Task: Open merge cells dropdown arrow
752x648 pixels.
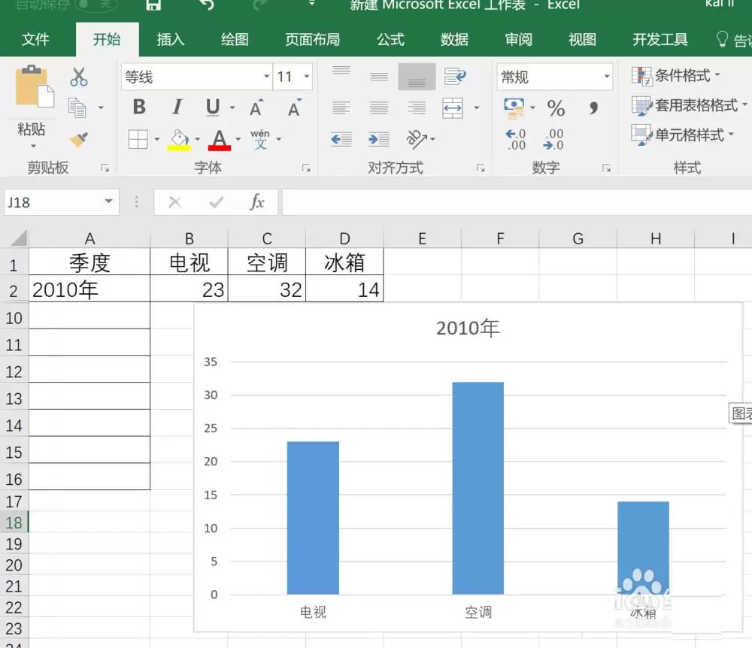Action: [x=476, y=107]
